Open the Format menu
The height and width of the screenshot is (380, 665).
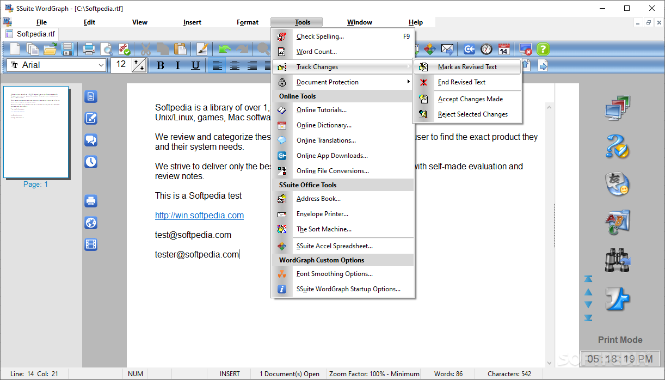pos(248,22)
